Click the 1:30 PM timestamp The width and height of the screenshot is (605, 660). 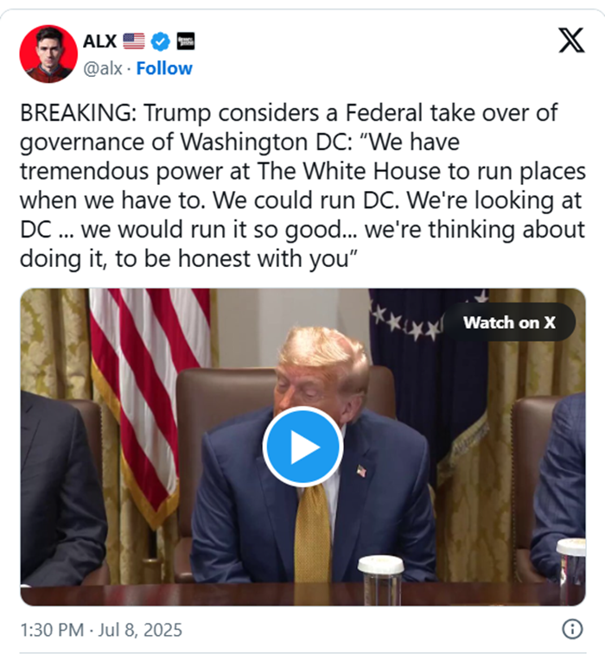tap(52, 630)
